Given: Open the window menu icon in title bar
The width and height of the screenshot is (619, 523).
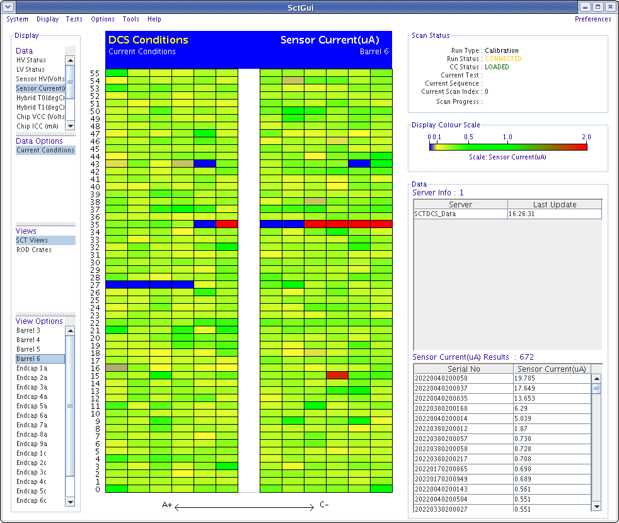Looking at the screenshot, I should pos(7,7).
